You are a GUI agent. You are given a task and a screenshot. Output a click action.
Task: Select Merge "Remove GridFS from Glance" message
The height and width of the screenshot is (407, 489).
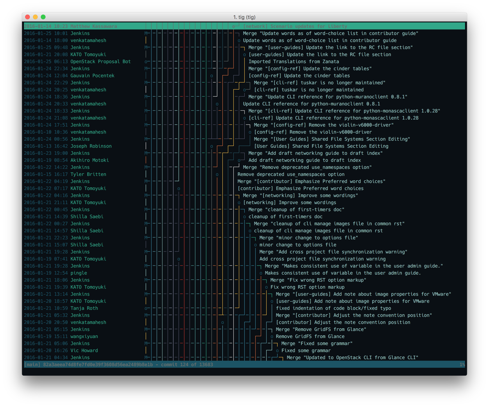[x=321, y=329]
